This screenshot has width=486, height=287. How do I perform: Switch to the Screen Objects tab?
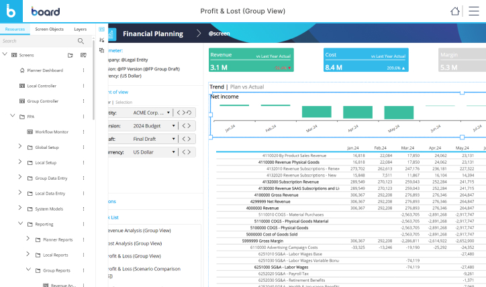[49, 30]
